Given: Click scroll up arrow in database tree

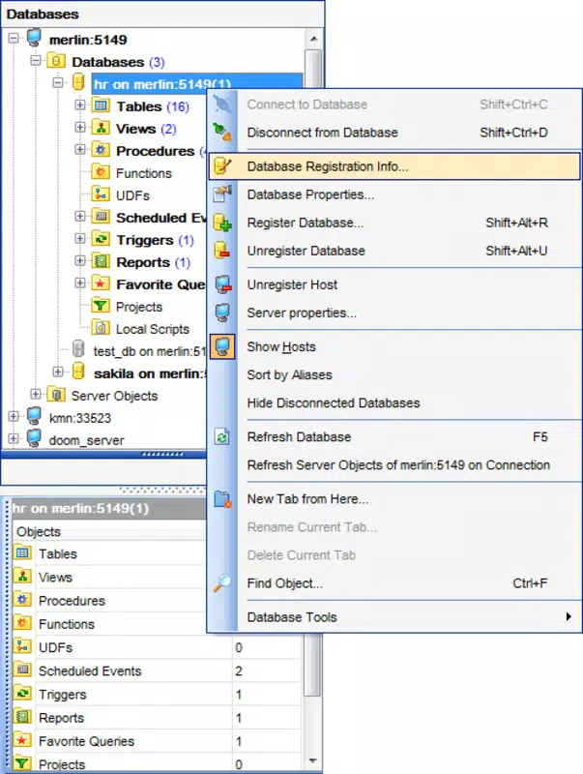Looking at the screenshot, I should click(x=313, y=39).
